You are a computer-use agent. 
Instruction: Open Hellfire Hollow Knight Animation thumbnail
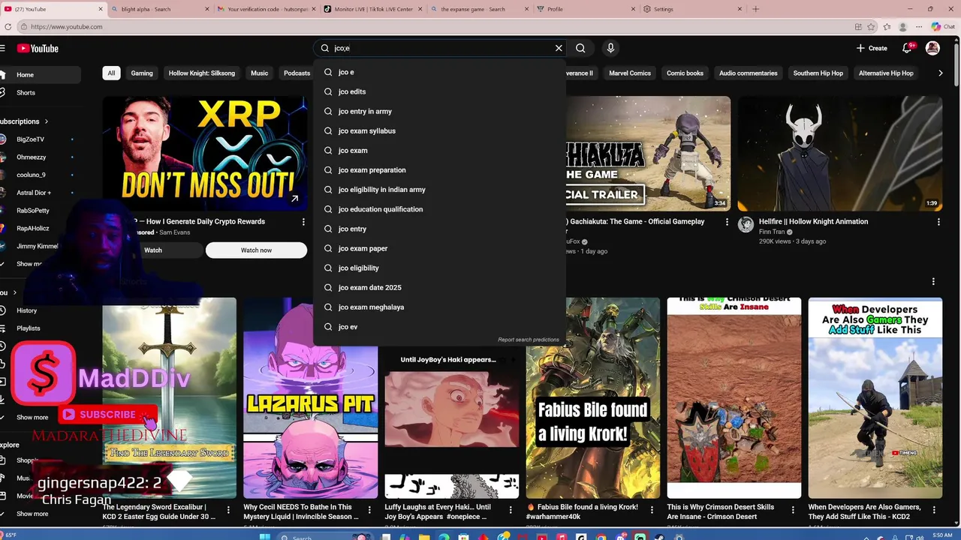click(x=839, y=154)
